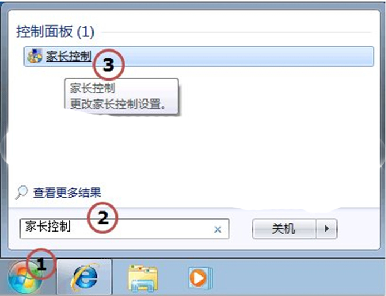Focus the search field containing 家长控制

pos(125,229)
